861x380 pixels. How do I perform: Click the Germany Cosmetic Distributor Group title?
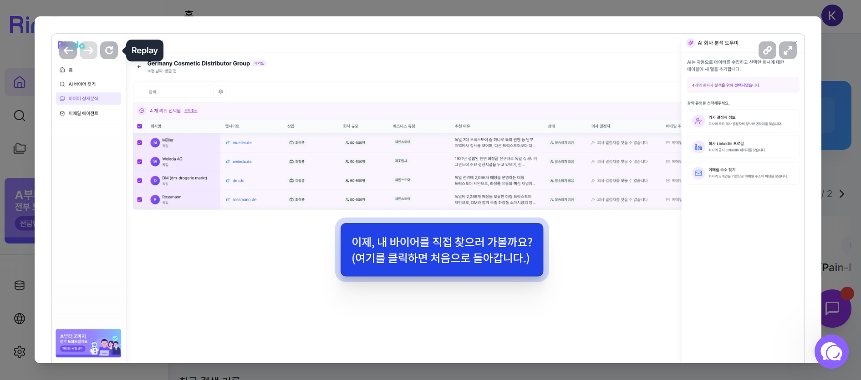[x=199, y=63]
